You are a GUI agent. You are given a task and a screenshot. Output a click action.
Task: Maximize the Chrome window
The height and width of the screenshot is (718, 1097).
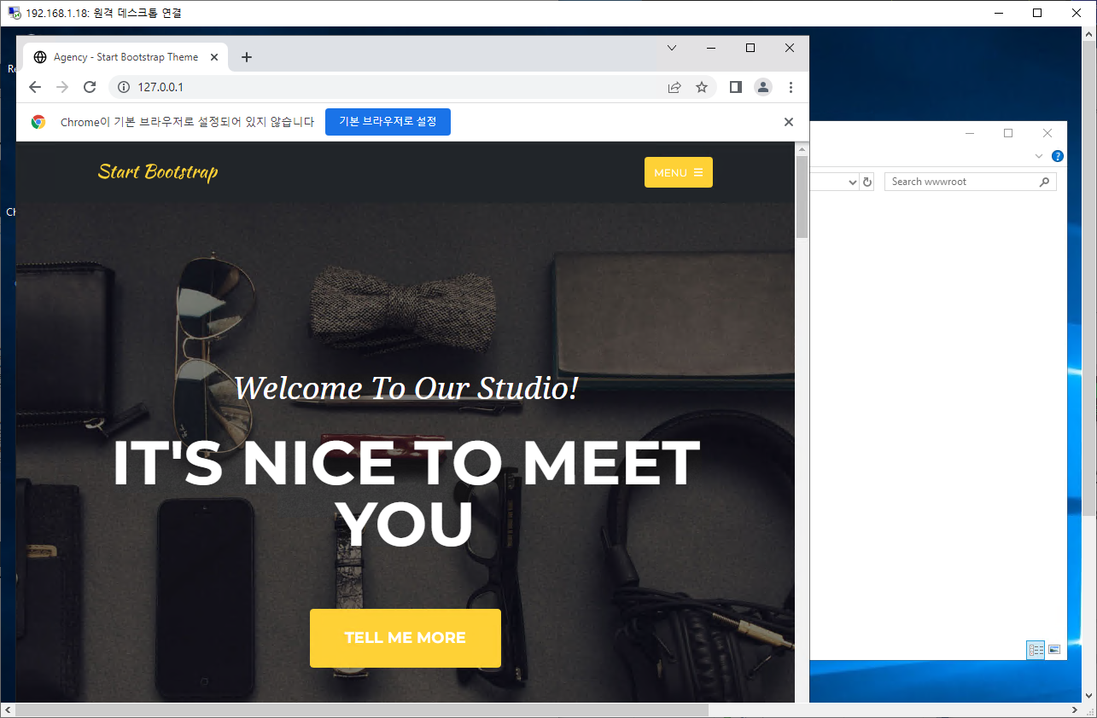(750, 48)
